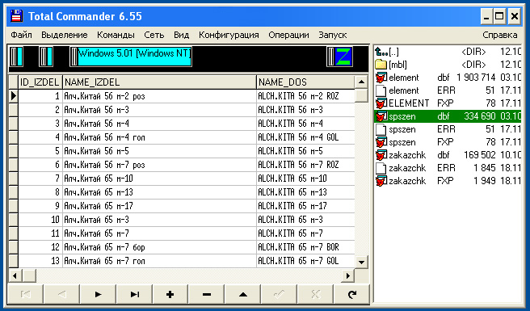Insert new record with plus button
This screenshot has width=530, height=311.
pyautogui.click(x=170, y=294)
